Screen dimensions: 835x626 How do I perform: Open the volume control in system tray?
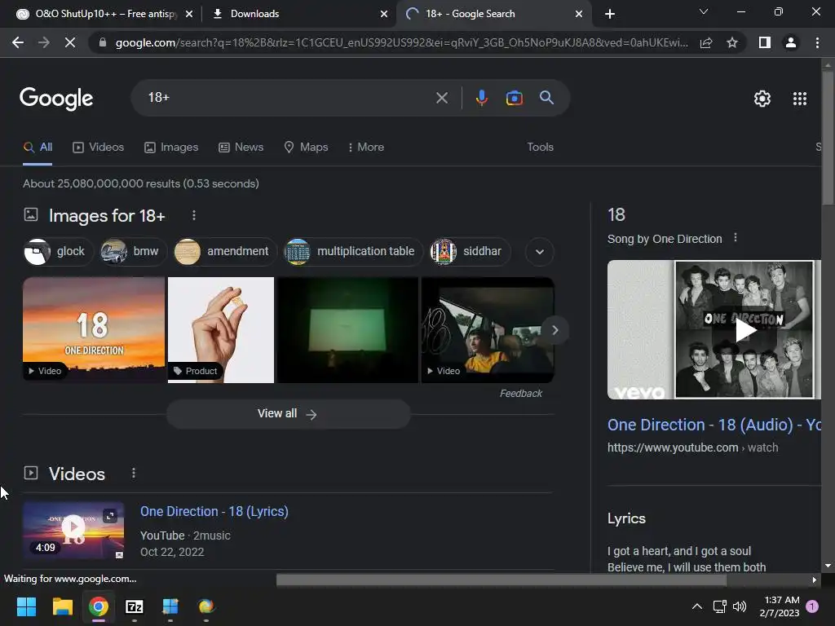pyautogui.click(x=739, y=606)
